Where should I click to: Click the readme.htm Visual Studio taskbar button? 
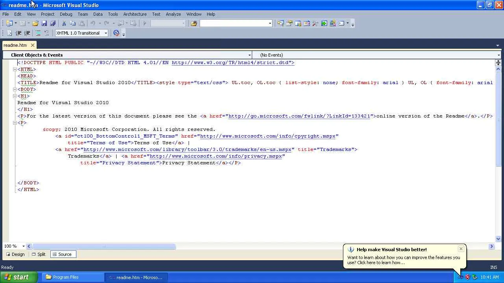(137, 277)
